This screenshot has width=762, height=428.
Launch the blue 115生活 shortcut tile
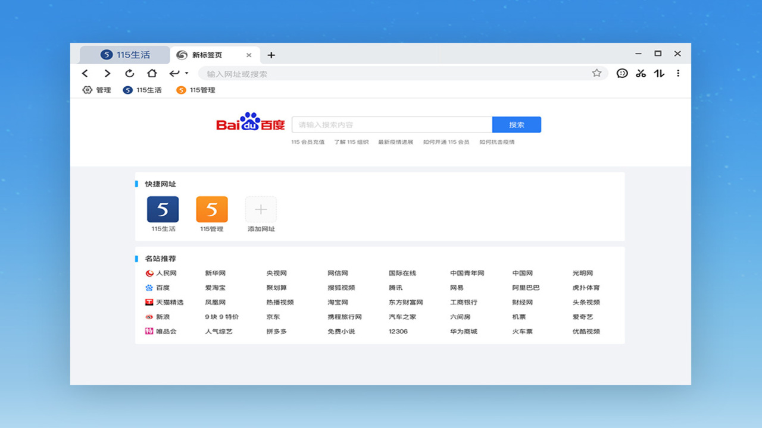tap(163, 209)
